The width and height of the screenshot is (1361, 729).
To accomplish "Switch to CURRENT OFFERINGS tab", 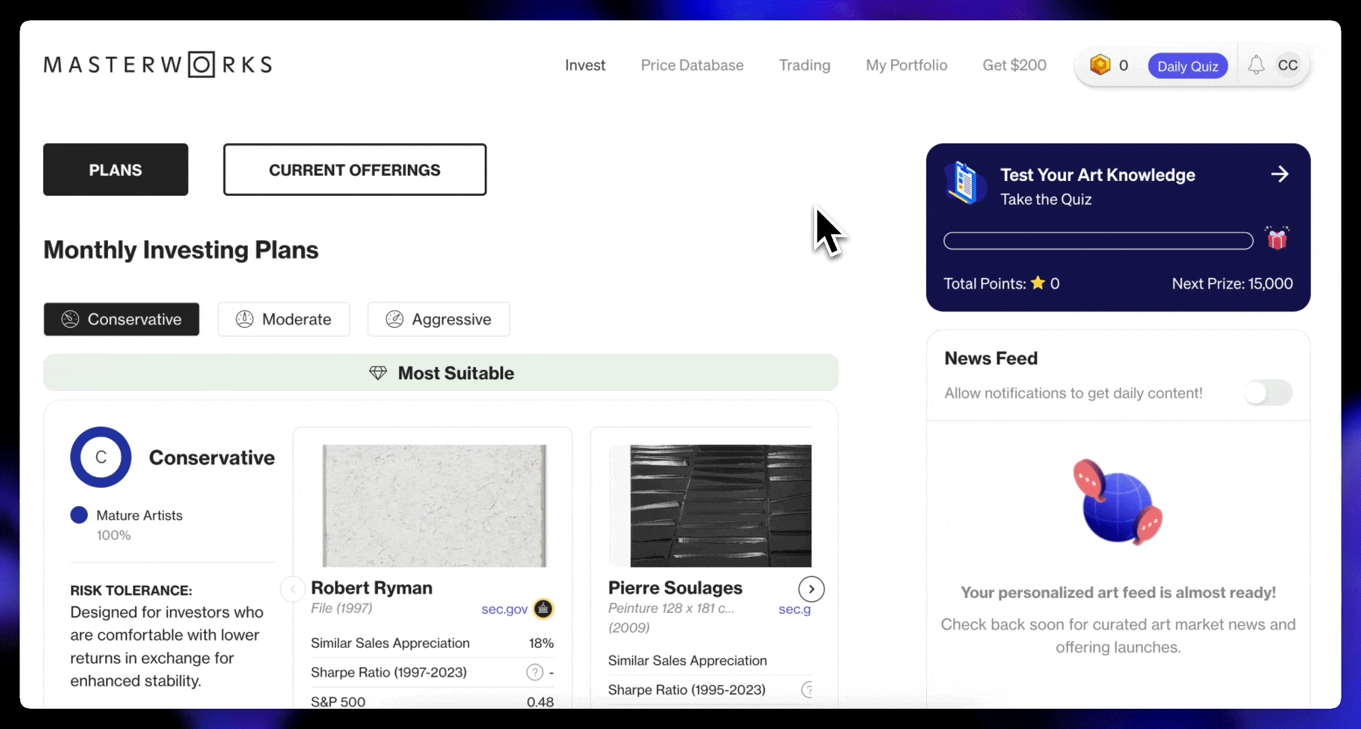I will [355, 169].
